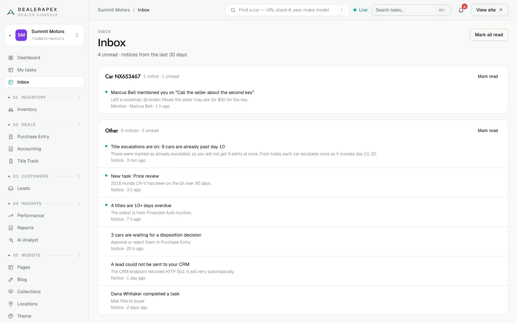Click the Accounting icon

pos(11,149)
